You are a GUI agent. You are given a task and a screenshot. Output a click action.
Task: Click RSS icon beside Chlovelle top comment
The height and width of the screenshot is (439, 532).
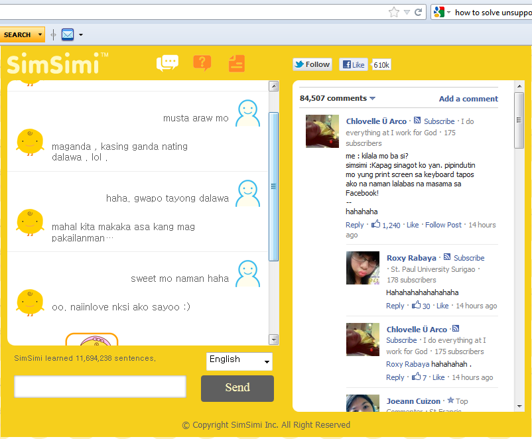click(x=417, y=120)
